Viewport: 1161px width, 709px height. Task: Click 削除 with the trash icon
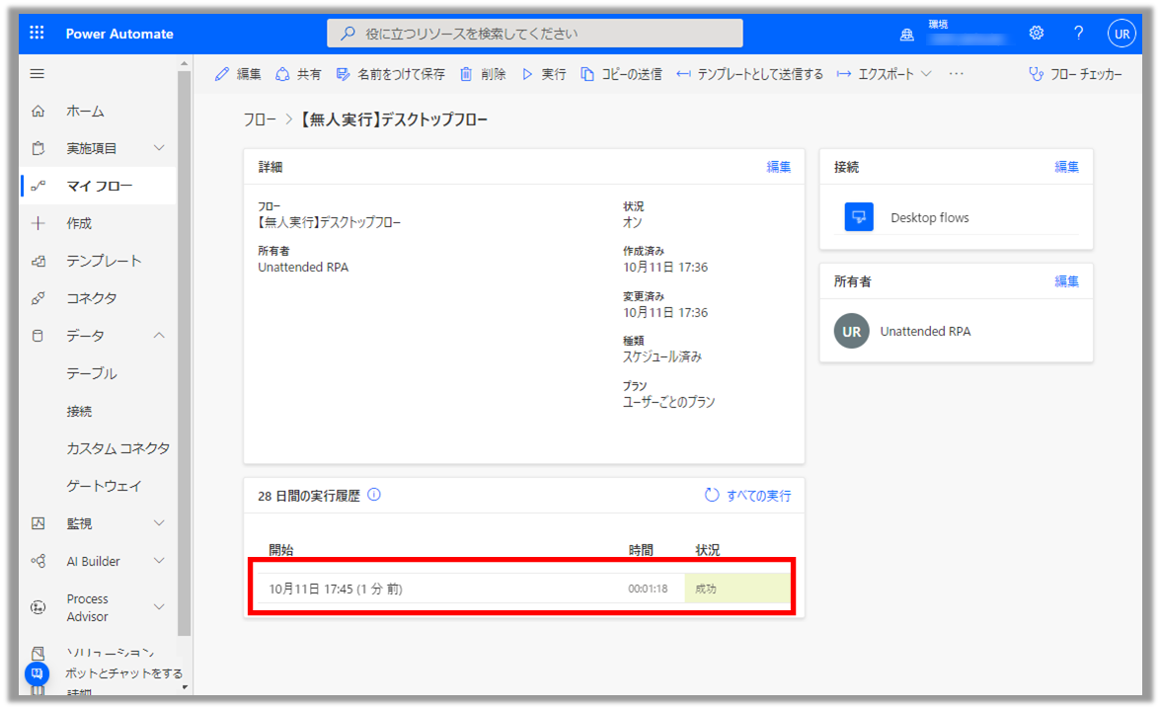point(483,74)
